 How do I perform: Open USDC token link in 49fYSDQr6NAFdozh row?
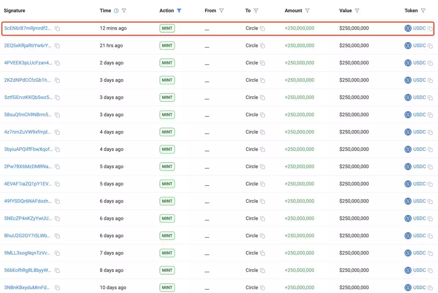click(419, 201)
